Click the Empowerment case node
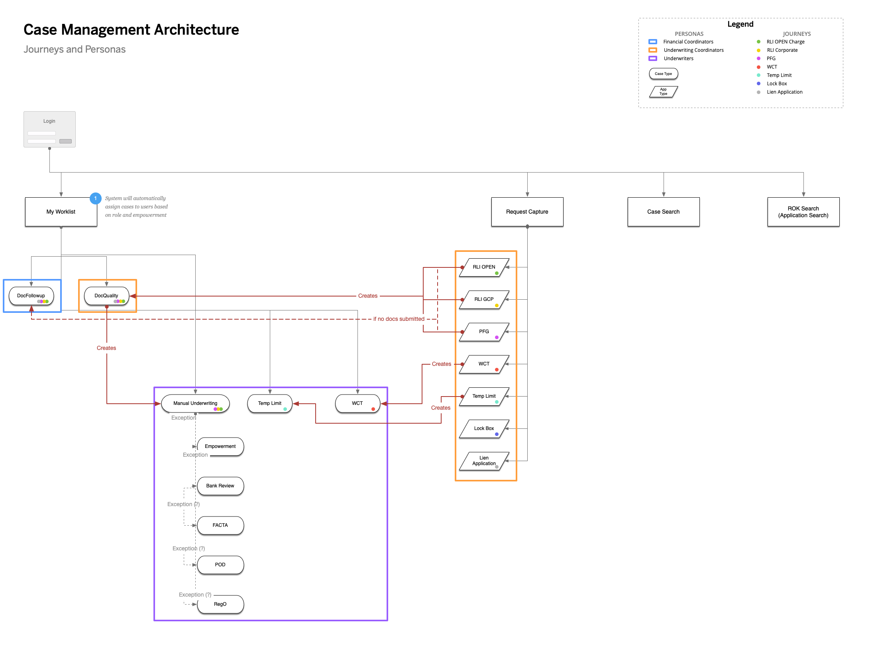This screenshot has width=872, height=650. point(220,447)
